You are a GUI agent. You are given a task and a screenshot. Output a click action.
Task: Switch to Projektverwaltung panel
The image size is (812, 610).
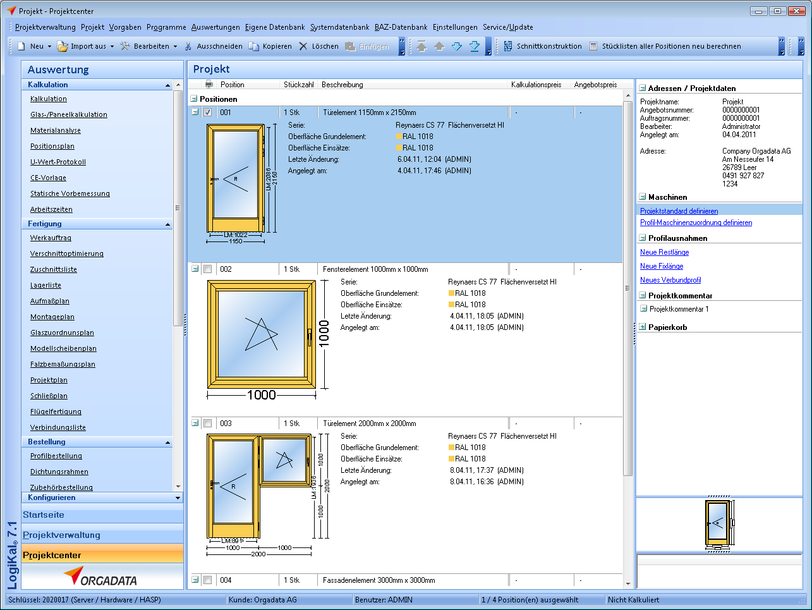coord(102,535)
